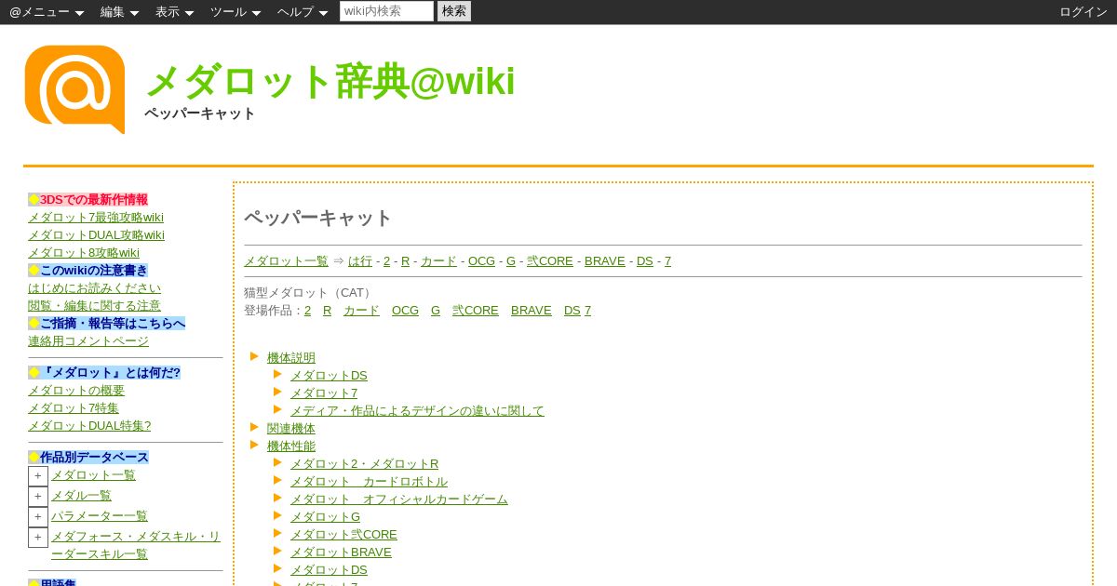The image size is (1117, 586).
Task: Jump to メダロットBRAVE contents entry
Action: [341, 553]
